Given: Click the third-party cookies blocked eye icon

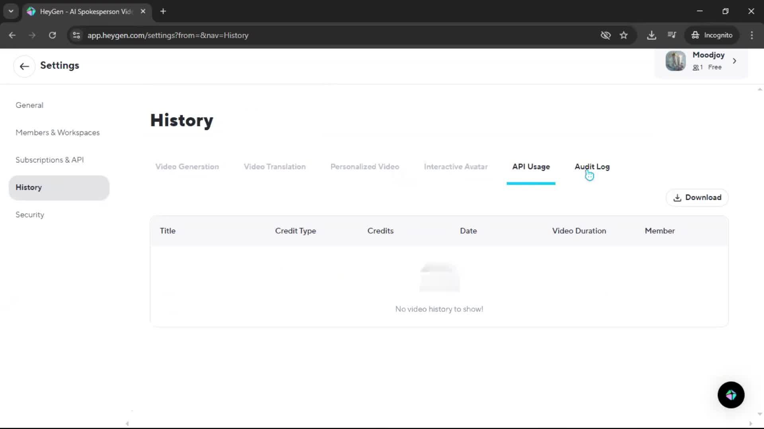Looking at the screenshot, I should click(x=605, y=35).
